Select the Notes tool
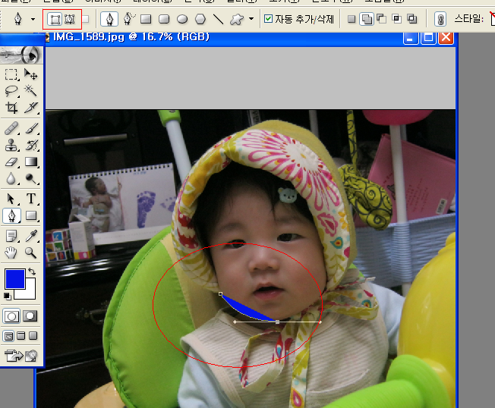This screenshot has height=408, width=495. point(11,236)
